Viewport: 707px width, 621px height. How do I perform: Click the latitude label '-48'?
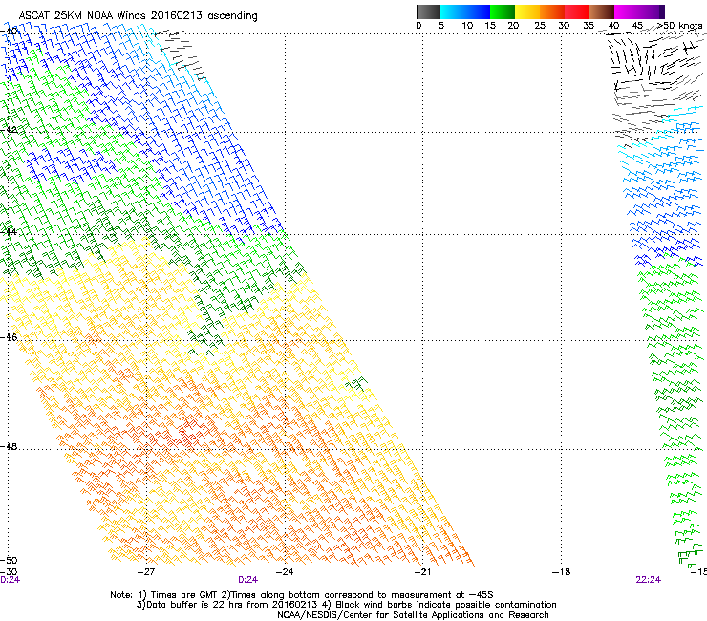(9, 446)
